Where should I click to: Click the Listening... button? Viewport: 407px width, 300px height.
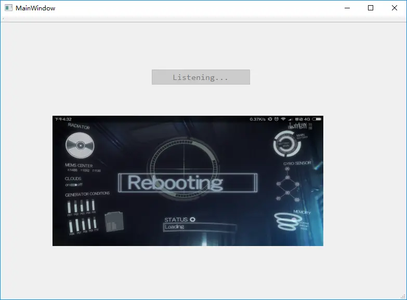201,77
